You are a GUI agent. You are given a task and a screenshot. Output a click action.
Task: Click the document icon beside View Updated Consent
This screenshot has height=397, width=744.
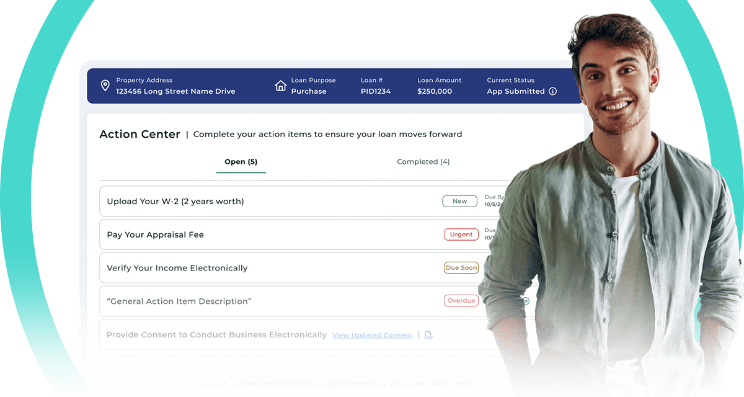(x=428, y=335)
